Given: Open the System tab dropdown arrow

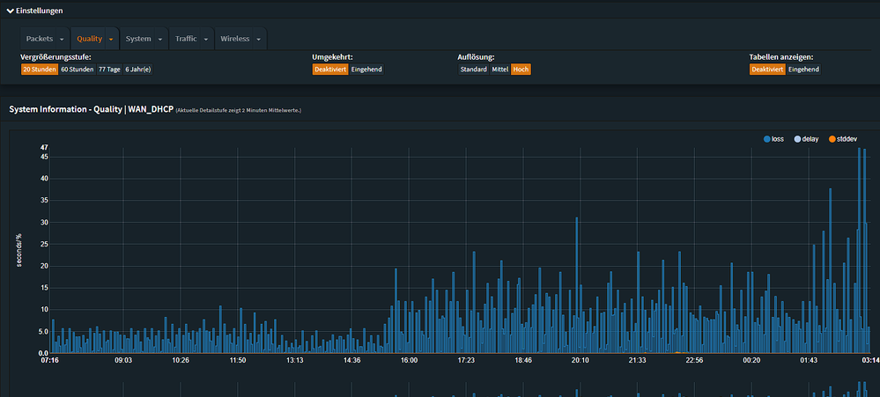Looking at the screenshot, I should [159, 40].
